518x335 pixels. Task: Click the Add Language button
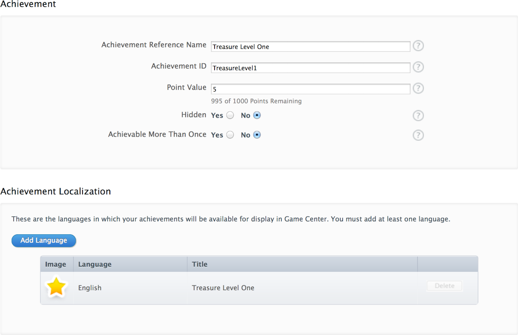coord(44,241)
